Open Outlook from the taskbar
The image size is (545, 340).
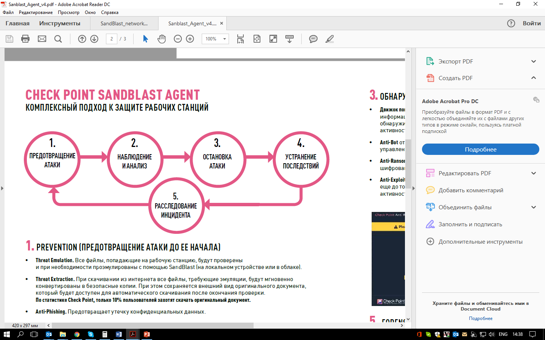(49, 334)
